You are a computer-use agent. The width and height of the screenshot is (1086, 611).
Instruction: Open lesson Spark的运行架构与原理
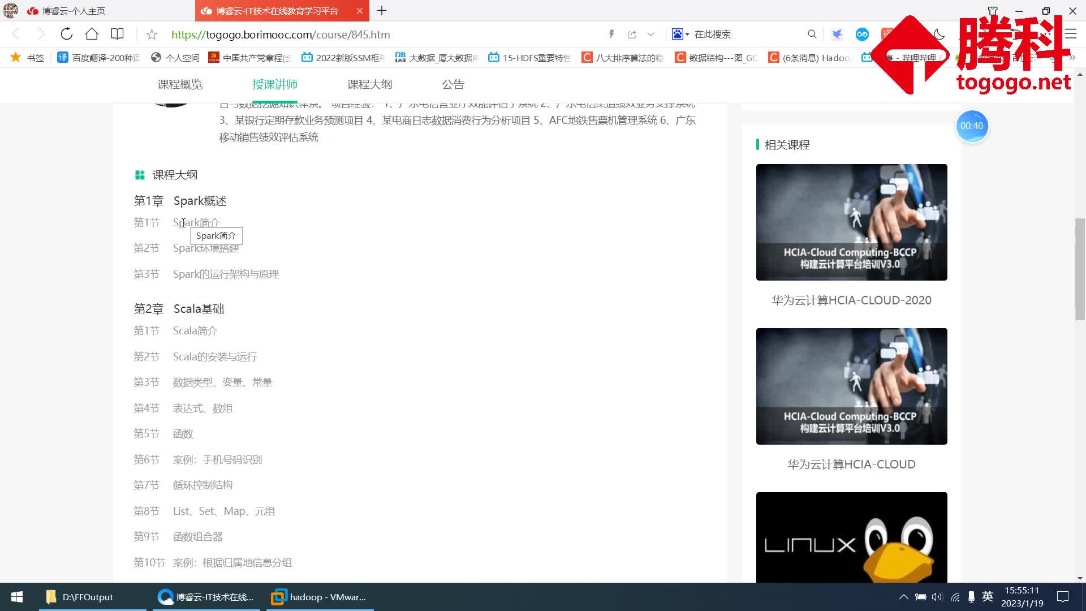click(x=226, y=274)
